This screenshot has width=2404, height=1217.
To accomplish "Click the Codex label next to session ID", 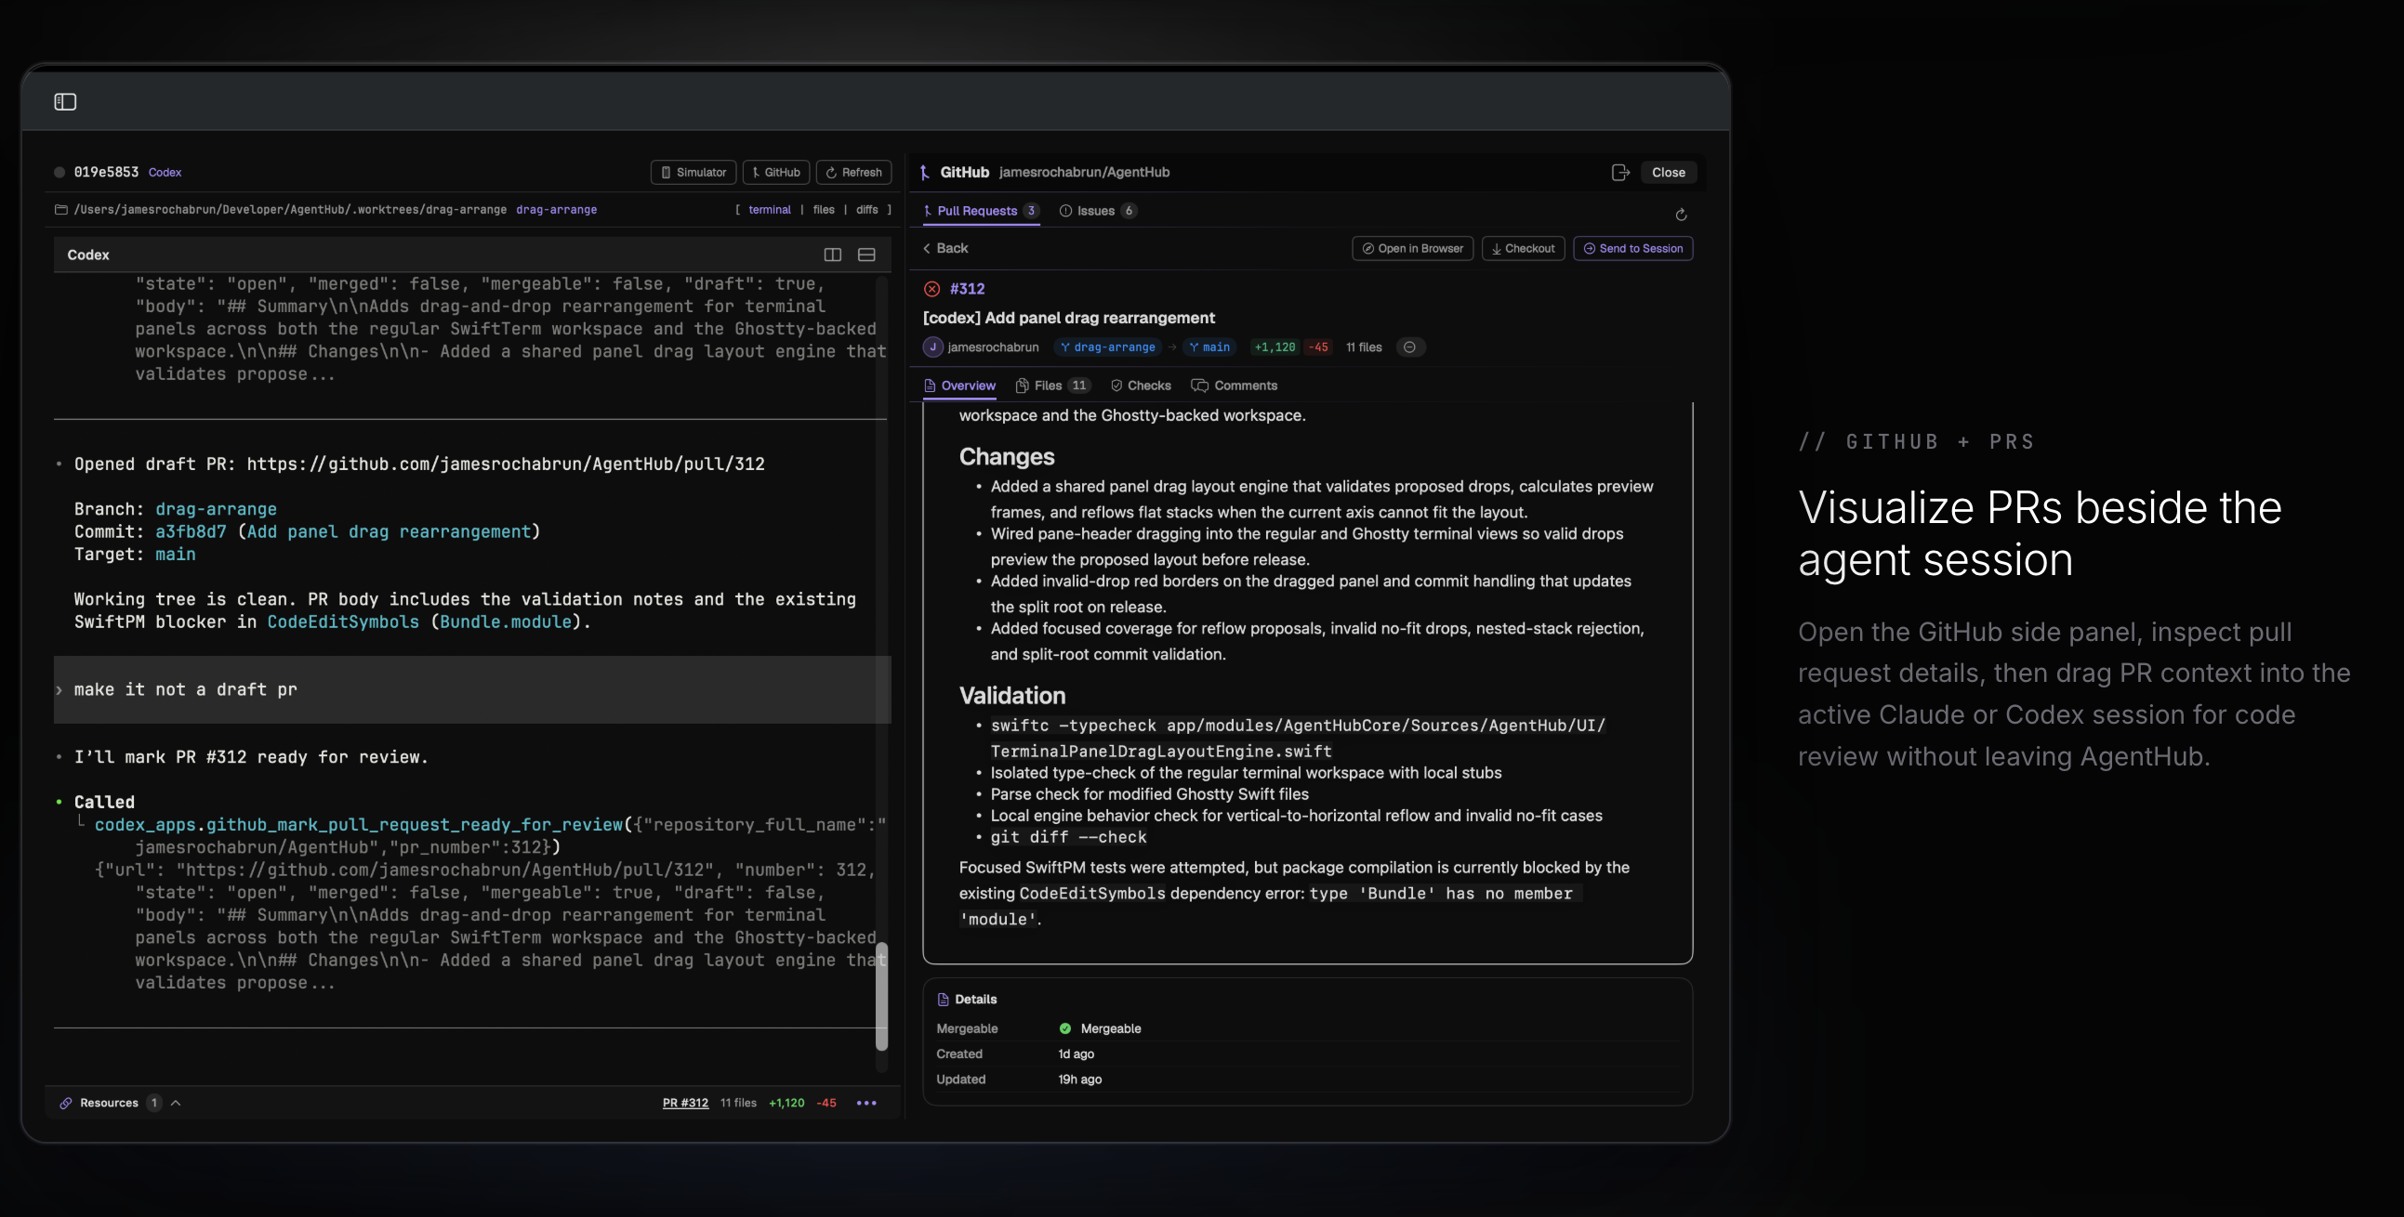I will 165,173.
